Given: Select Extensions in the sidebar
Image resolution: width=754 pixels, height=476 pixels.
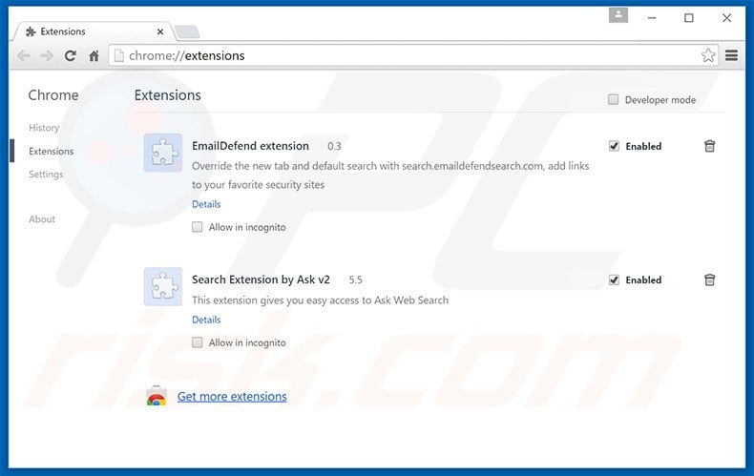Looking at the screenshot, I should pyautogui.click(x=51, y=151).
